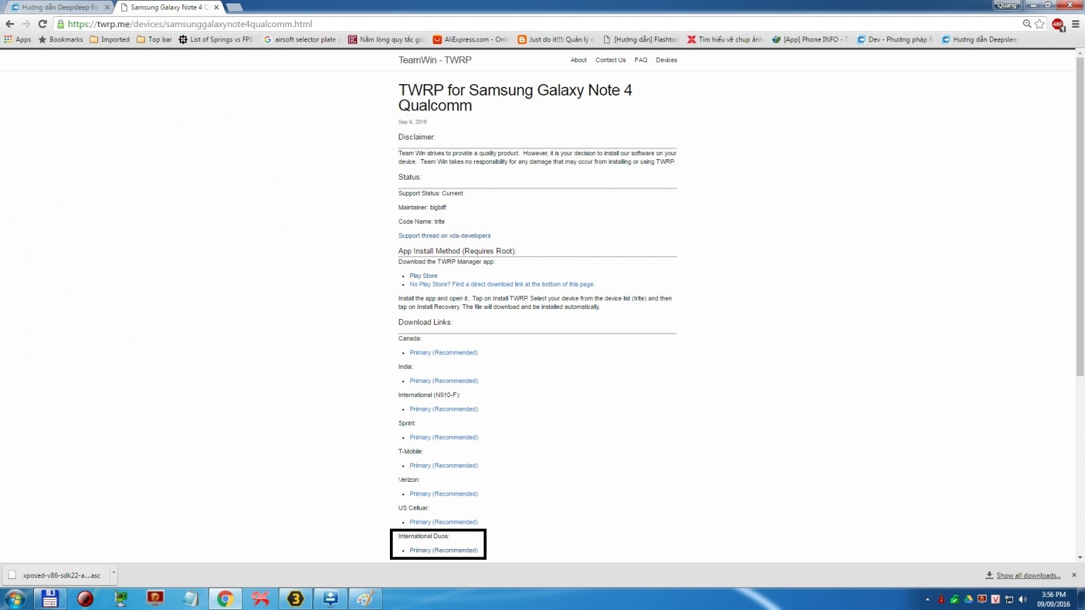Open Canada Primary (Recommended) download
The height and width of the screenshot is (610, 1085).
tap(443, 352)
